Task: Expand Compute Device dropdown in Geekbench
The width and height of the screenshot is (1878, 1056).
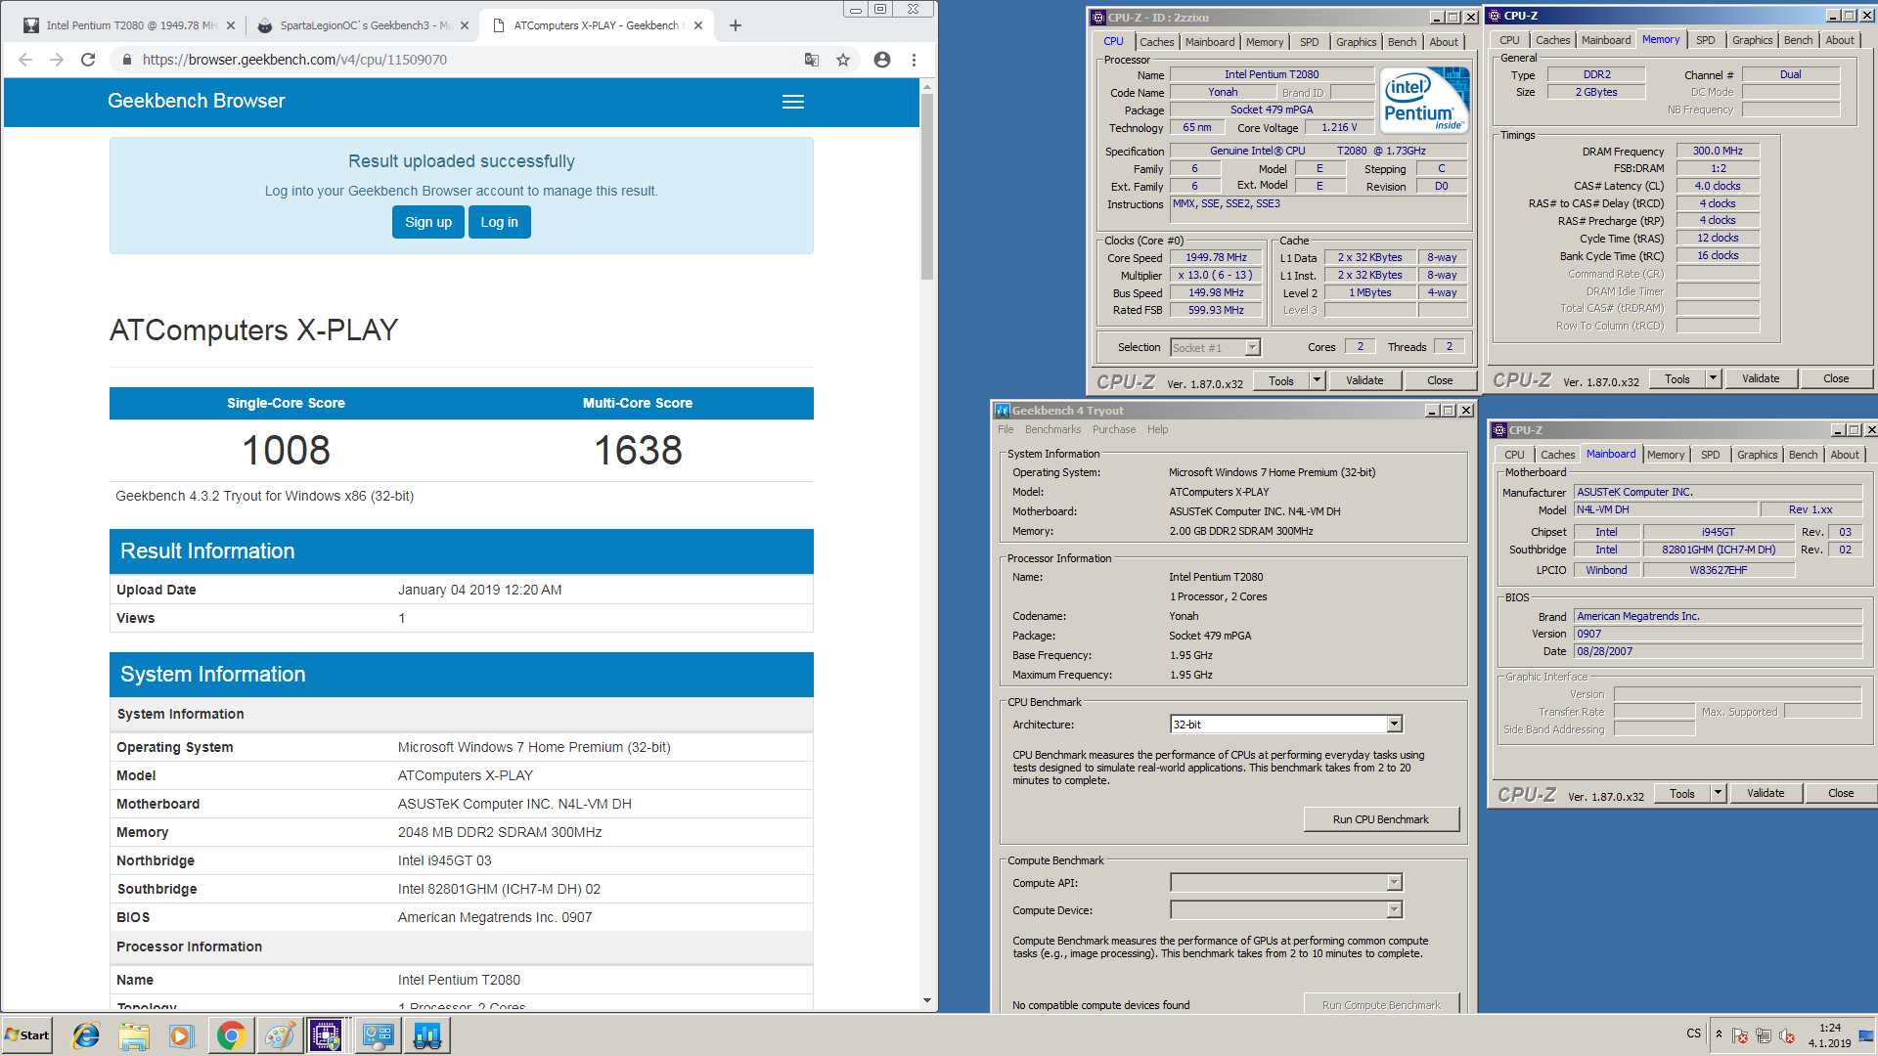Action: coord(1394,910)
